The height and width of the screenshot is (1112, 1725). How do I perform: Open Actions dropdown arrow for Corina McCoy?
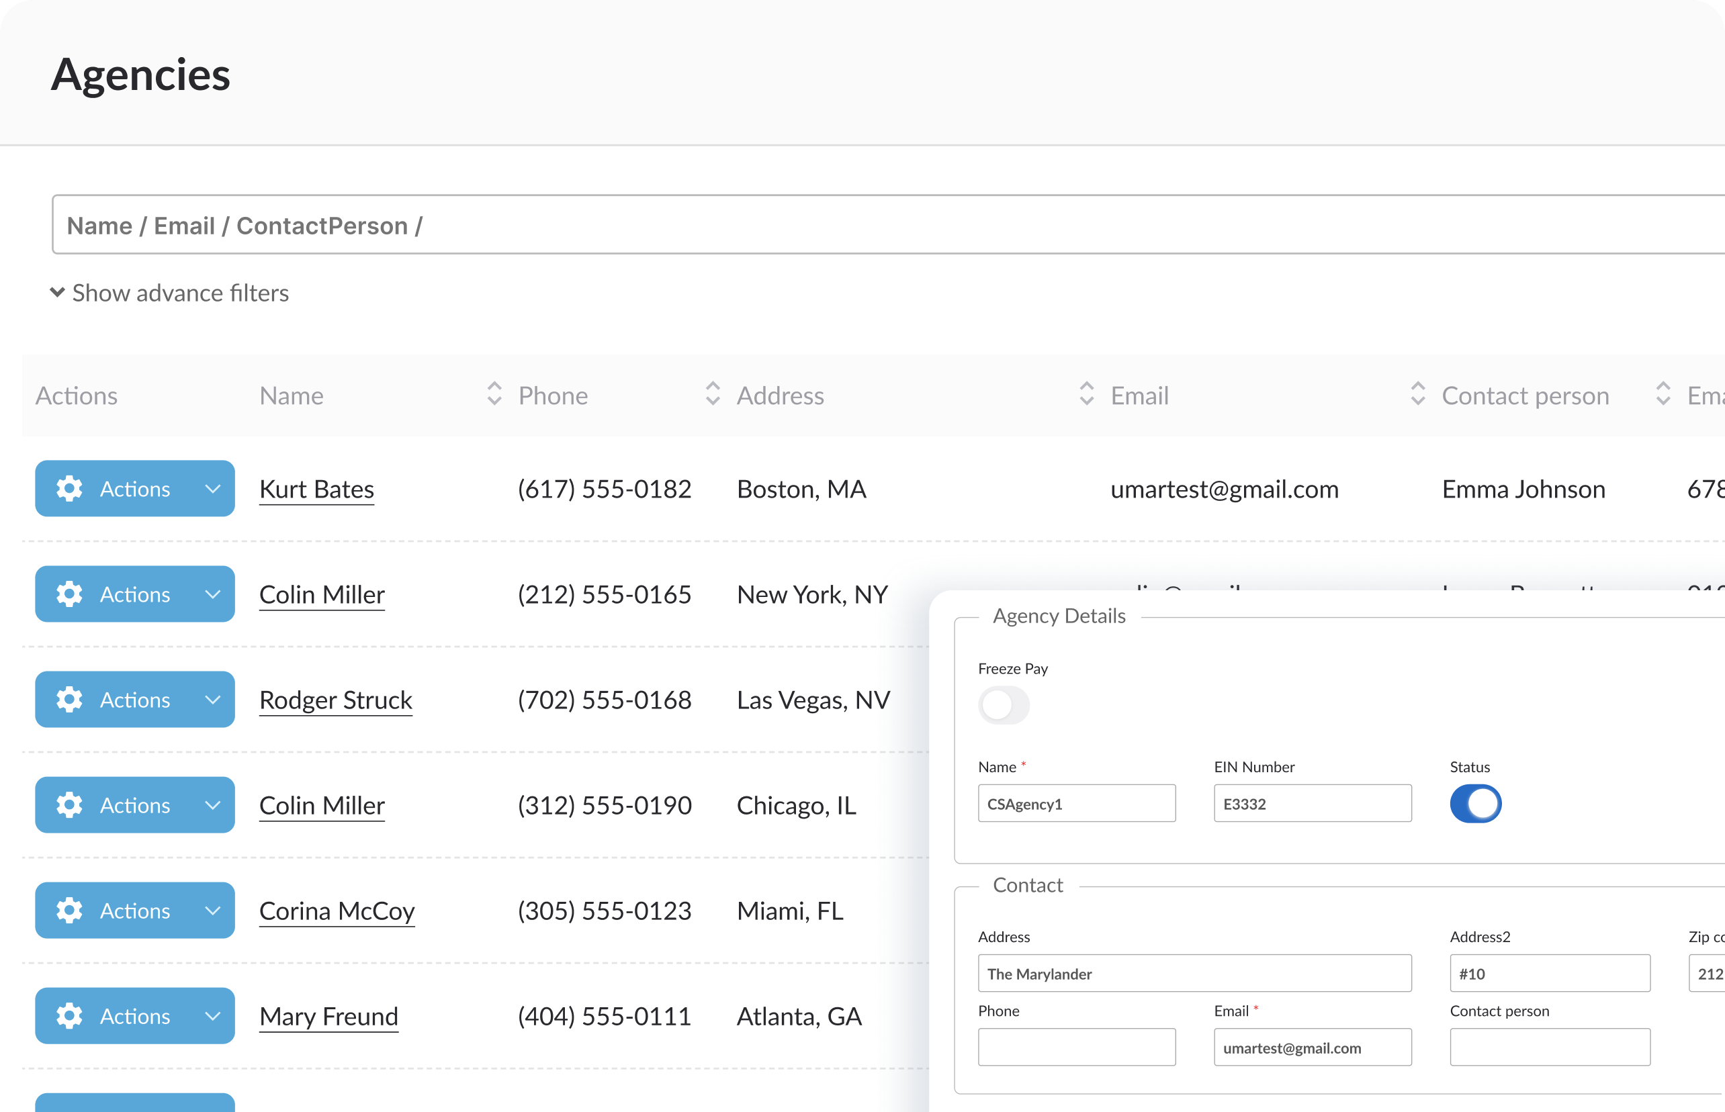click(212, 911)
